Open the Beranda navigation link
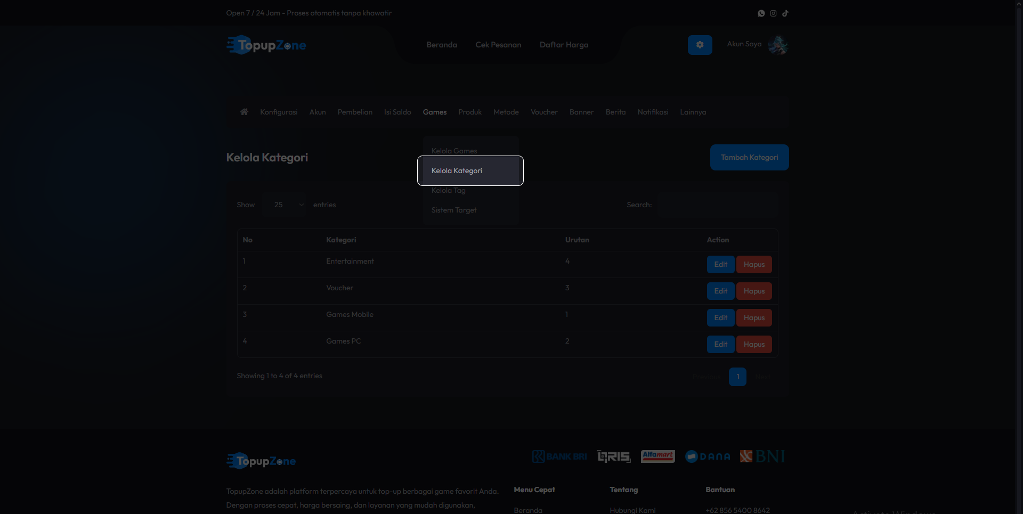Image resolution: width=1023 pixels, height=514 pixels. coord(442,45)
